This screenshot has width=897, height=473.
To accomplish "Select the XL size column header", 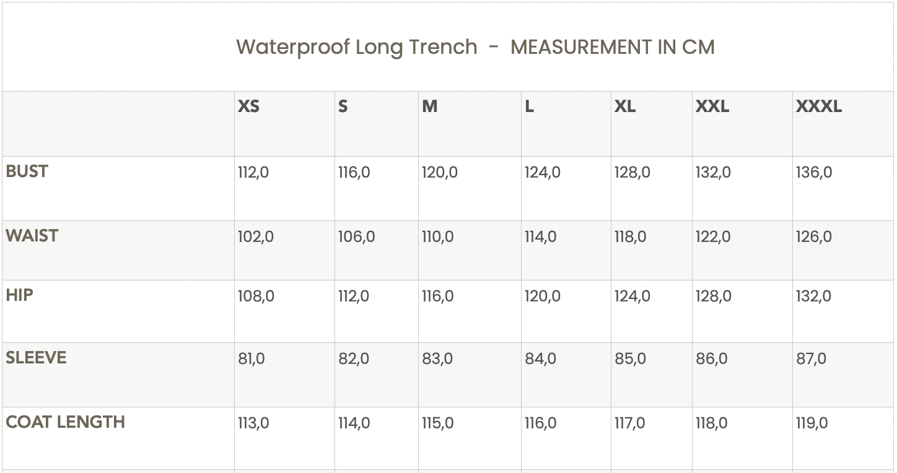I will click(x=625, y=106).
